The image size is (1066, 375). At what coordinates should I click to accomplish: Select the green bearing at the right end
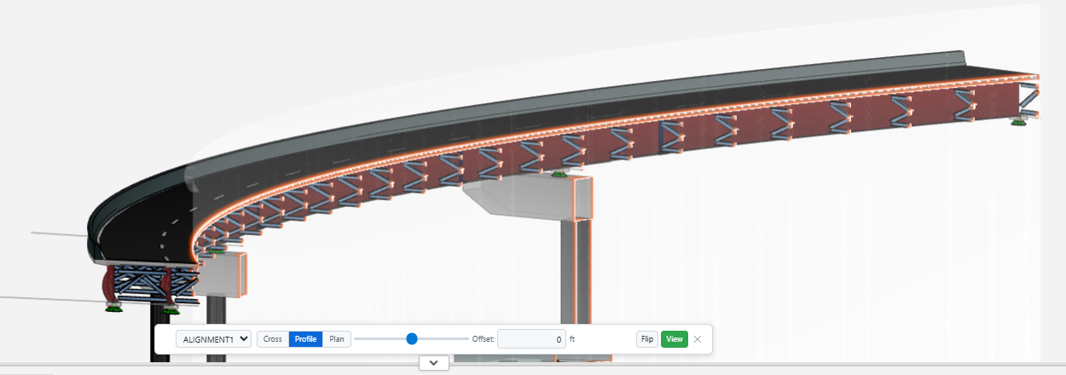point(1018,123)
